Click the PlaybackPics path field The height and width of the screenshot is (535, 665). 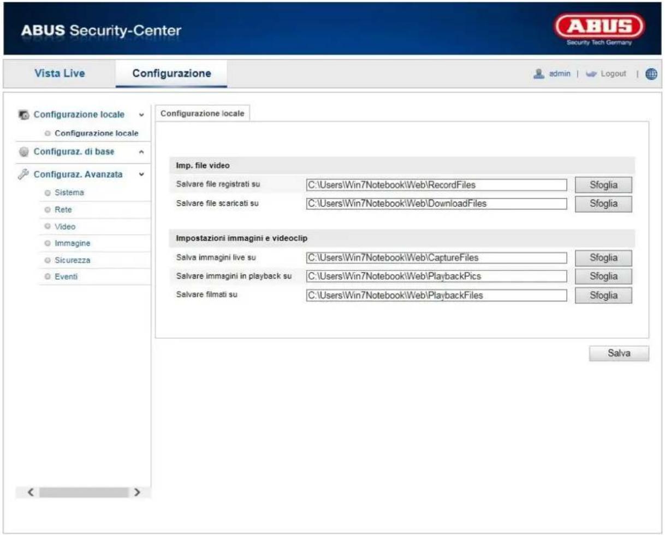tap(436, 276)
